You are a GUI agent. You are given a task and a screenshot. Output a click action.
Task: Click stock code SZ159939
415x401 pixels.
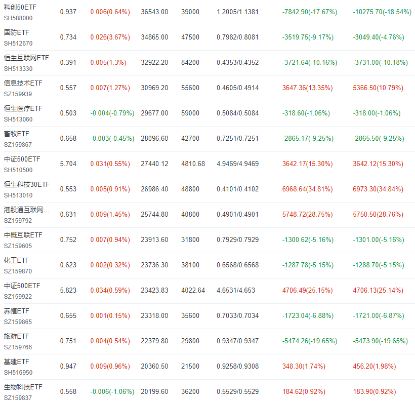(18, 94)
